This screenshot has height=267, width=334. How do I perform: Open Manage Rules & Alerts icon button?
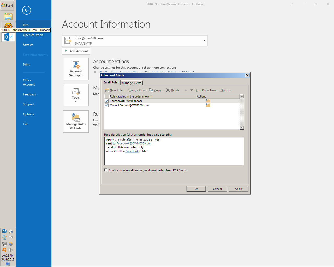coord(76,122)
